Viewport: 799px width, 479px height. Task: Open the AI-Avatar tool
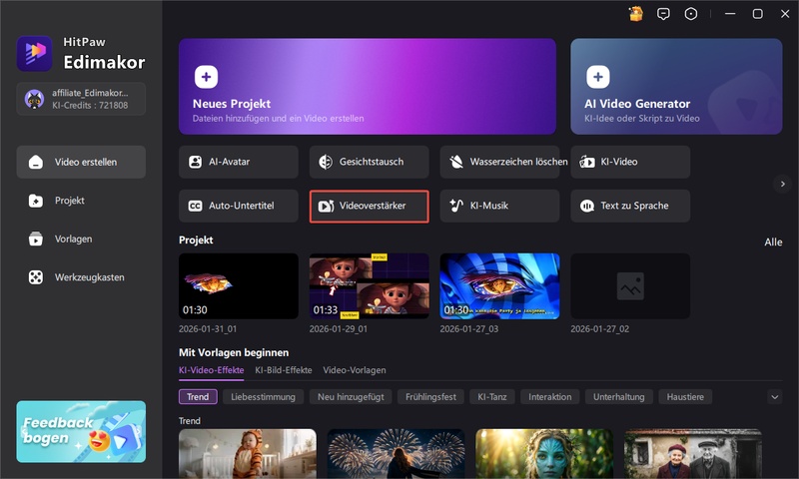coord(239,162)
